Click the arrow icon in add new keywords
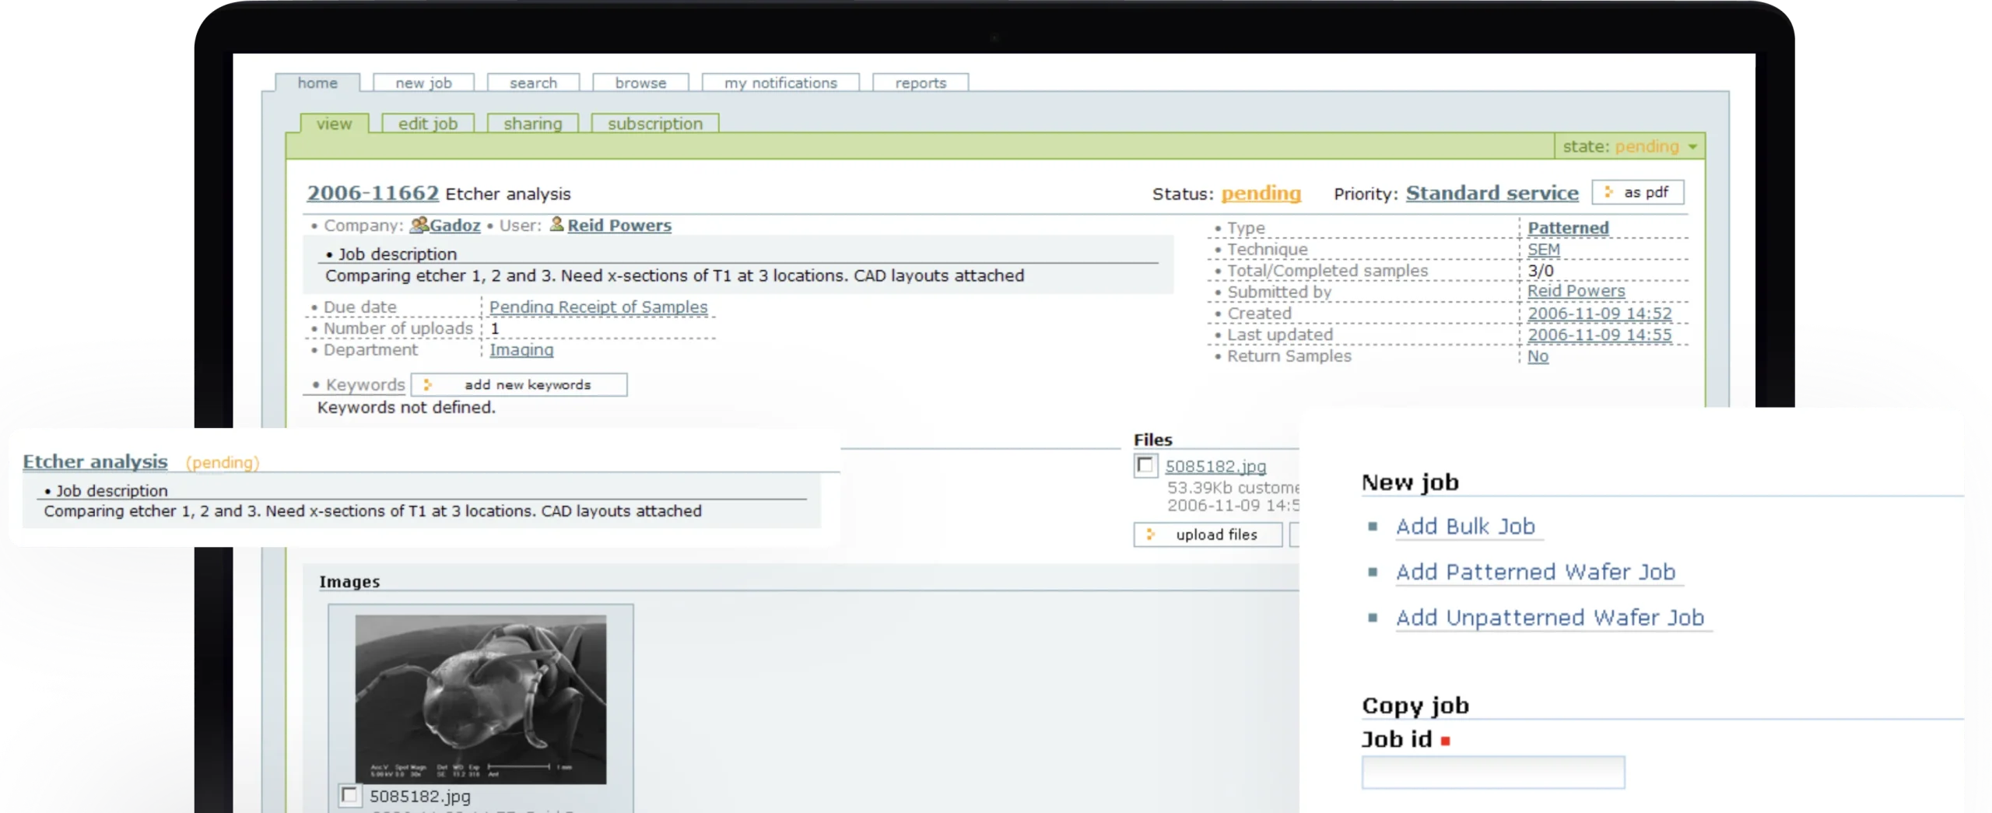 pos(427,384)
